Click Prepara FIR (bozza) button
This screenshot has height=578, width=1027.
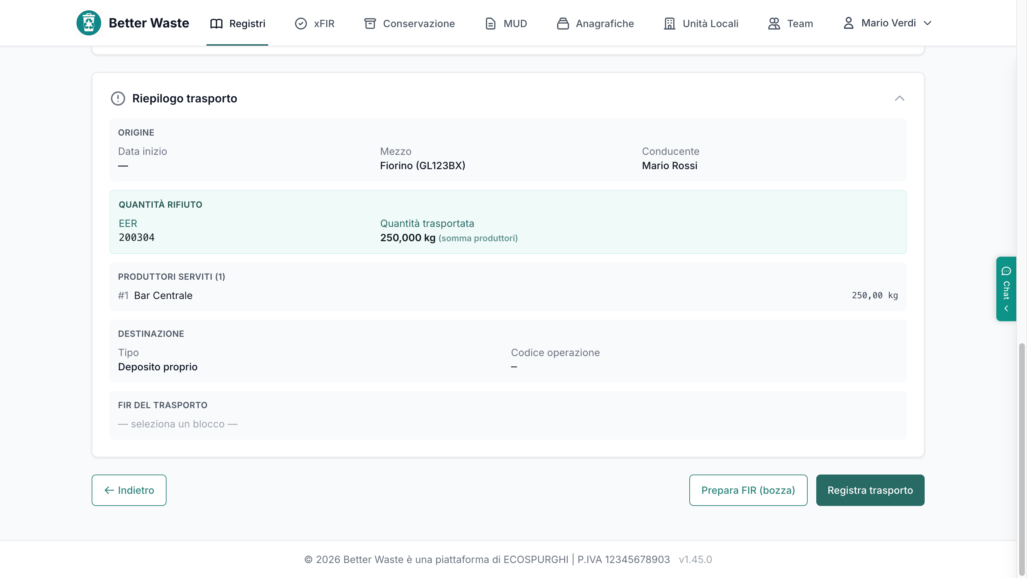(748, 490)
